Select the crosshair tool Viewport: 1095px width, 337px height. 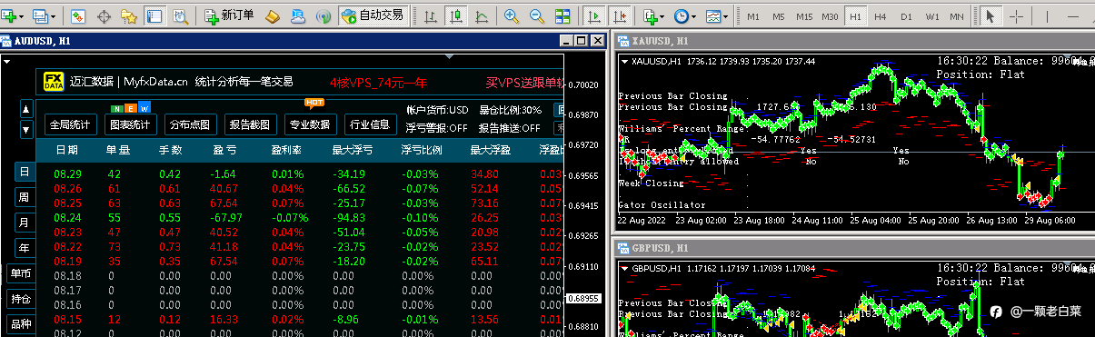tap(1017, 16)
